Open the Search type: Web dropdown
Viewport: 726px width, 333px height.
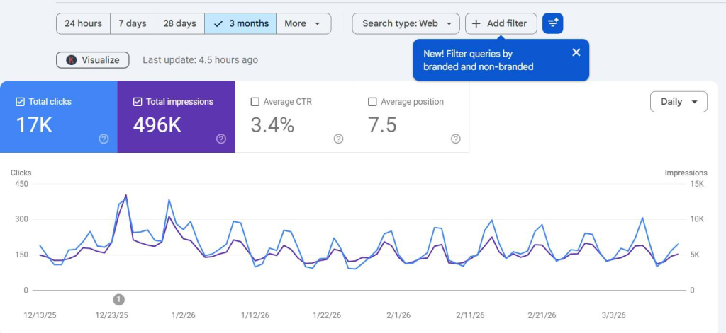406,23
